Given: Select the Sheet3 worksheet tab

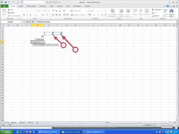Looking at the screenshot, I should pos(31,122).
